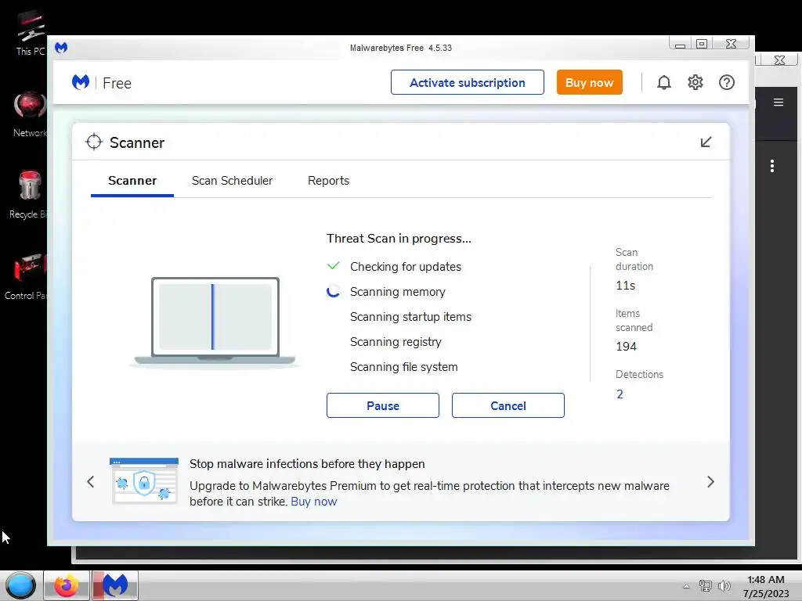Open the This PC desktop icon
The width and height of the screenshot is (802, 601).
31,34
